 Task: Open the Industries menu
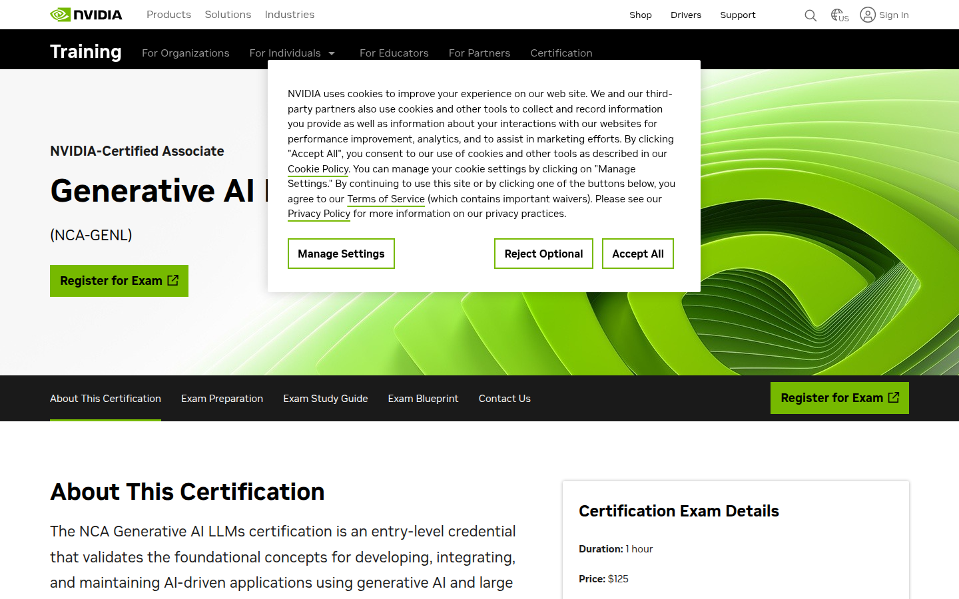(x=289, y=15)
